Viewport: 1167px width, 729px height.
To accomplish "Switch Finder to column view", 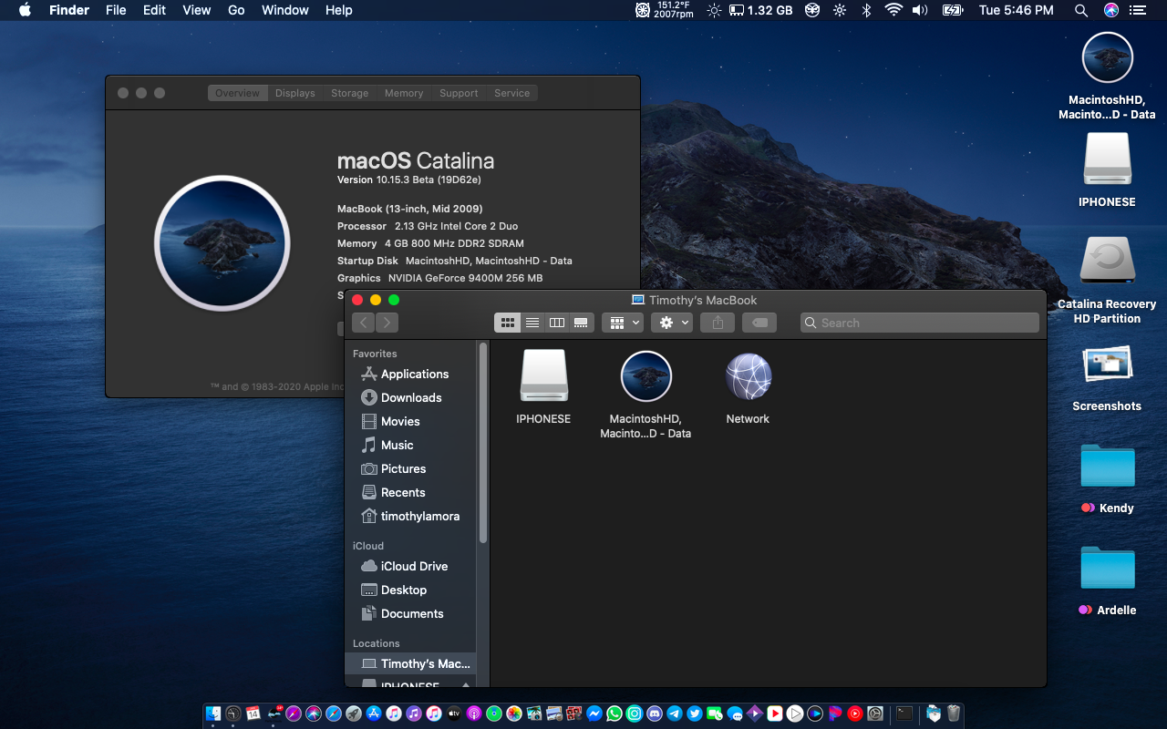I will [556, 323].
